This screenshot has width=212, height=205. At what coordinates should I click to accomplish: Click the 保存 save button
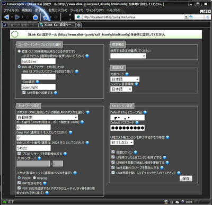(x=186, y=179)
